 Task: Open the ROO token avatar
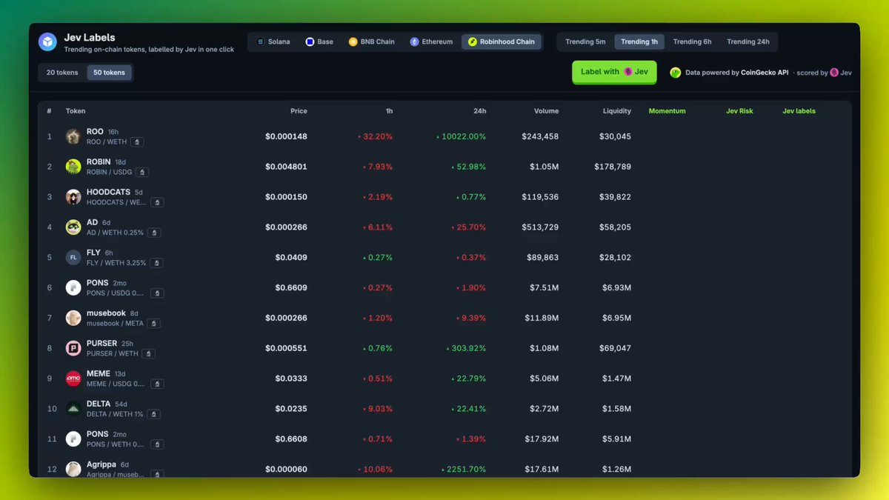[x=73, y=136]
